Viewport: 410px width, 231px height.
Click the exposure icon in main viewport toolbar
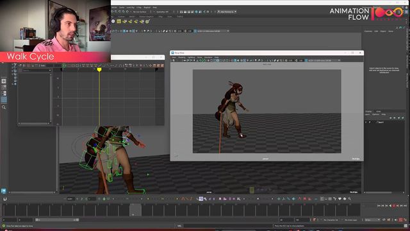(175, 31)
